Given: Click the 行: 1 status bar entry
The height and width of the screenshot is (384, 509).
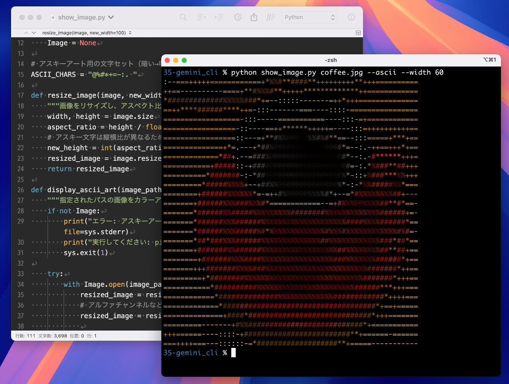Looking at the screenshot, I should (x=92, y=336).
